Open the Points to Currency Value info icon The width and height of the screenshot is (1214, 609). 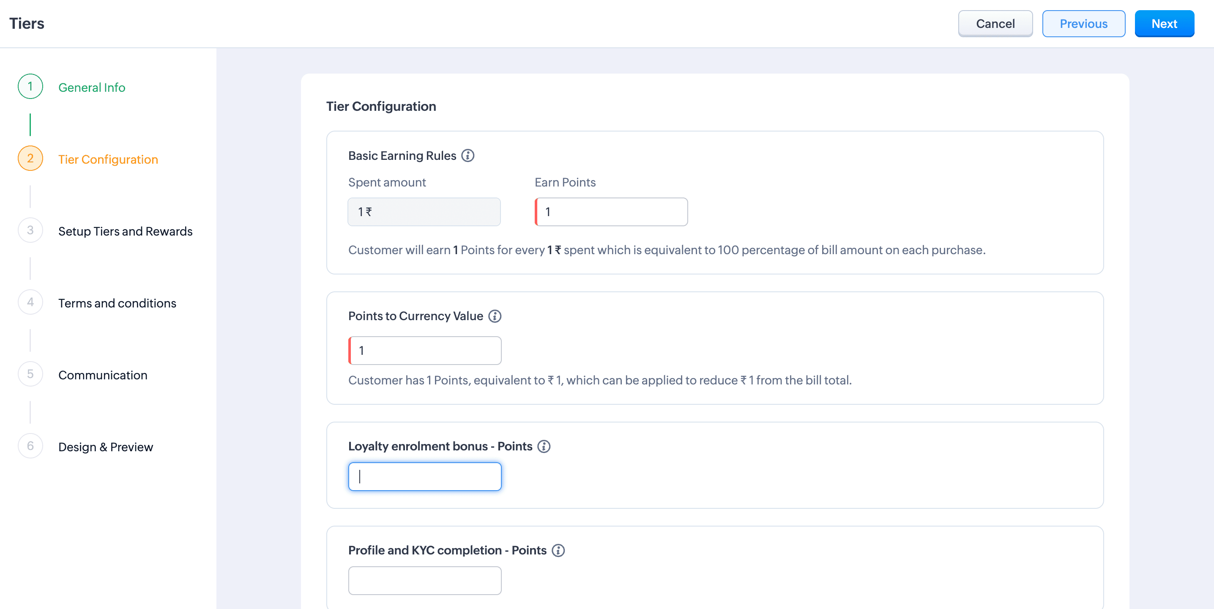[x=495, y=316]
